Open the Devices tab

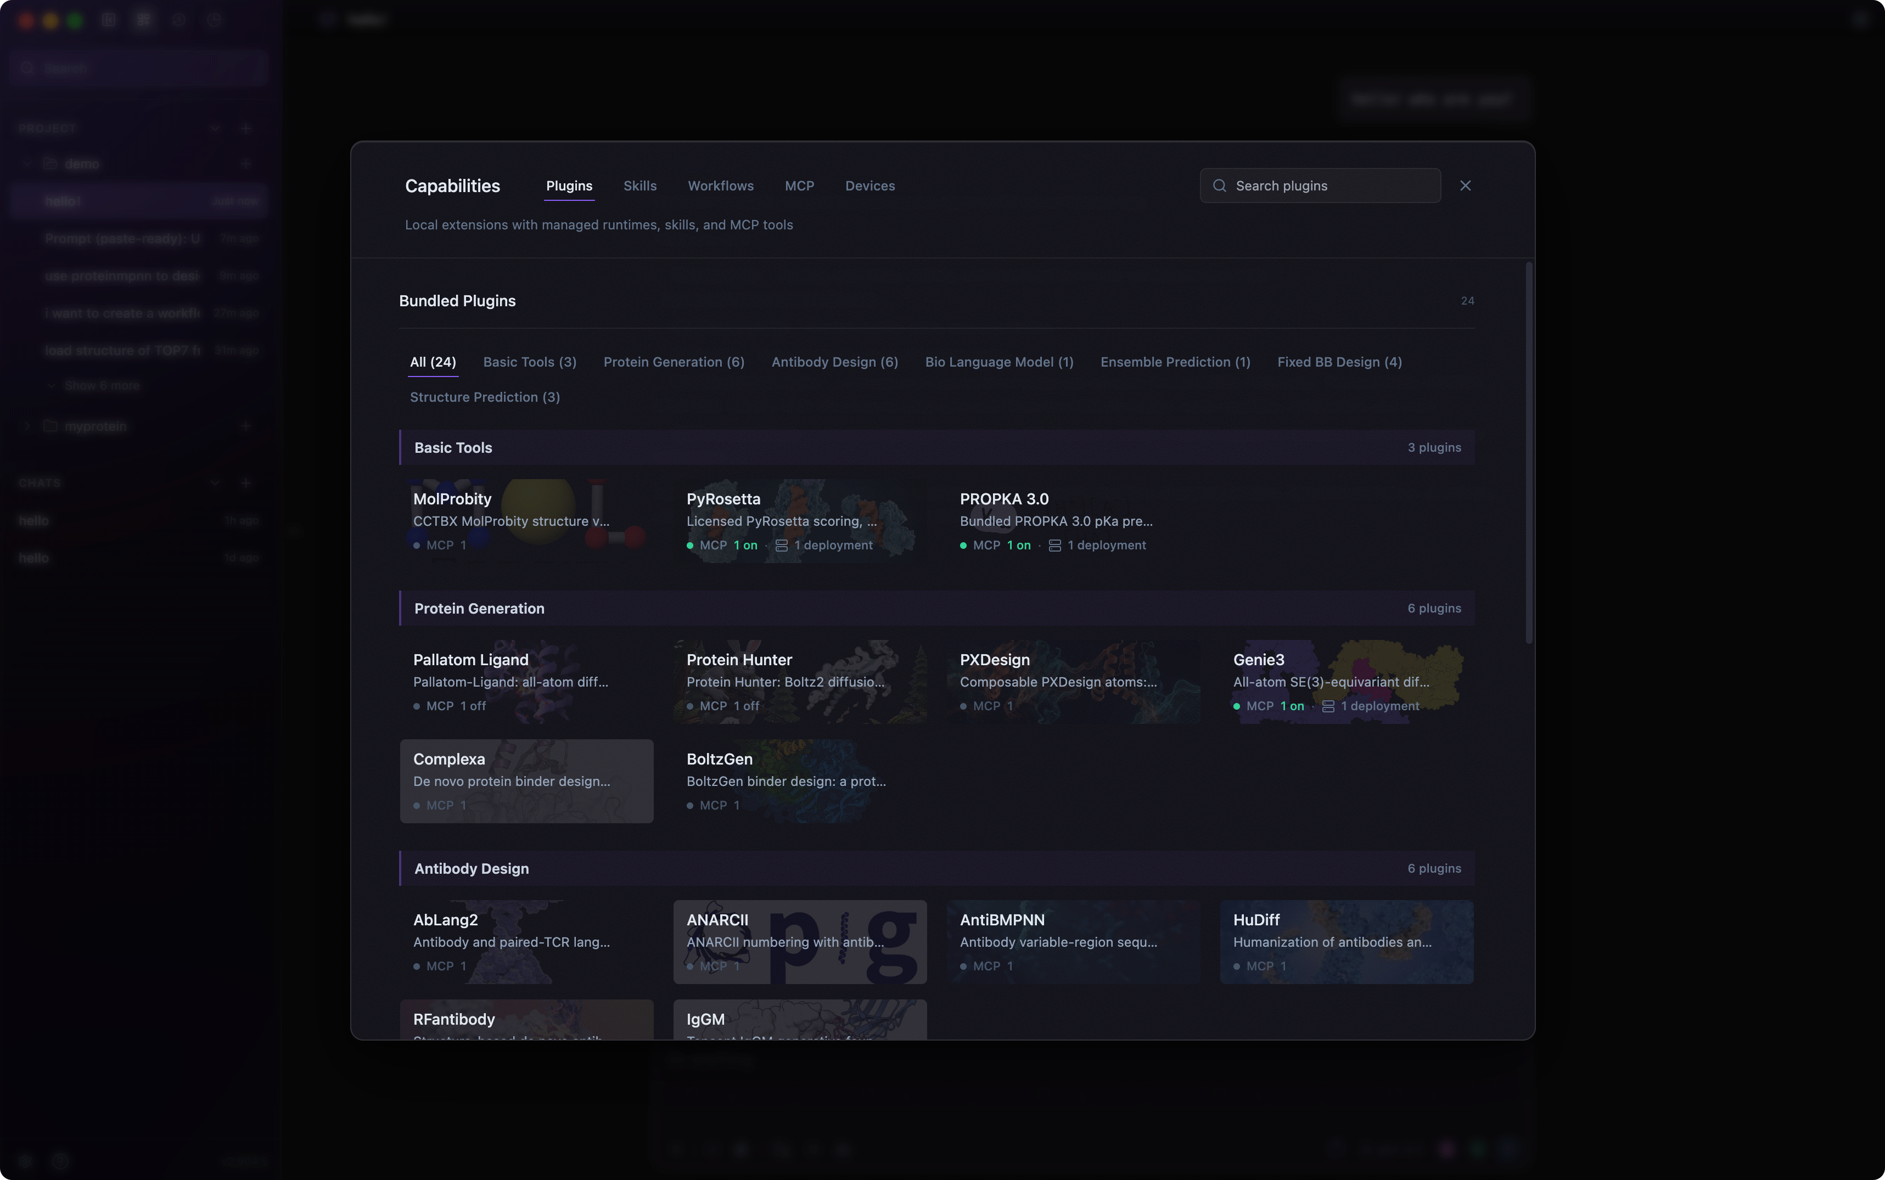(x=869, y=186)
